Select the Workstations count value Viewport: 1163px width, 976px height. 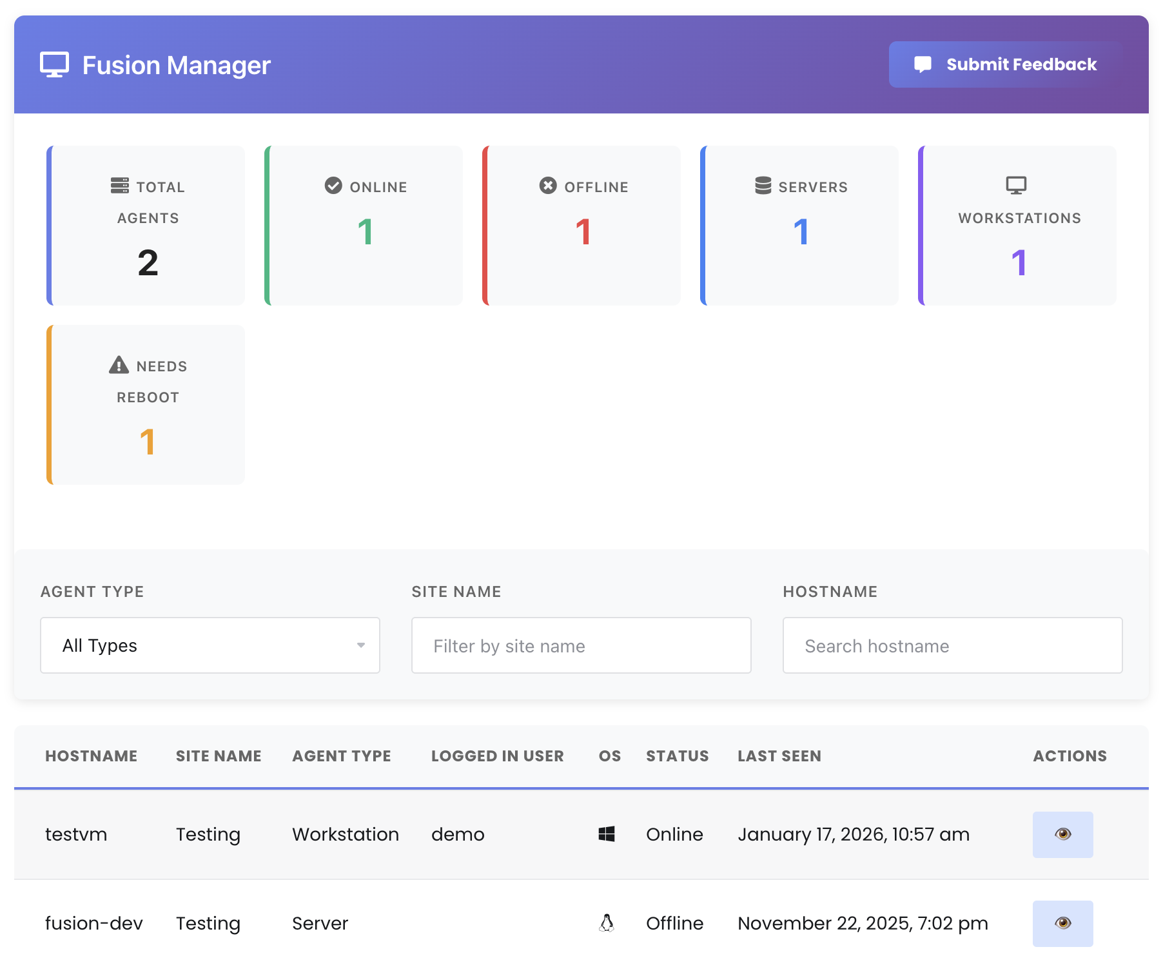click(x=1019, y=263)
